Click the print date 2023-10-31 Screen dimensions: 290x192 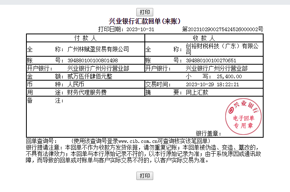coord(140,30)
